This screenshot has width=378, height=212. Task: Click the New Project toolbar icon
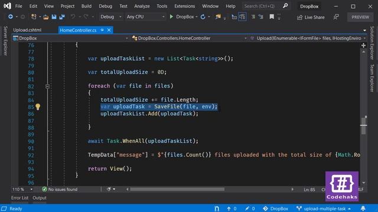pos(34,16)
